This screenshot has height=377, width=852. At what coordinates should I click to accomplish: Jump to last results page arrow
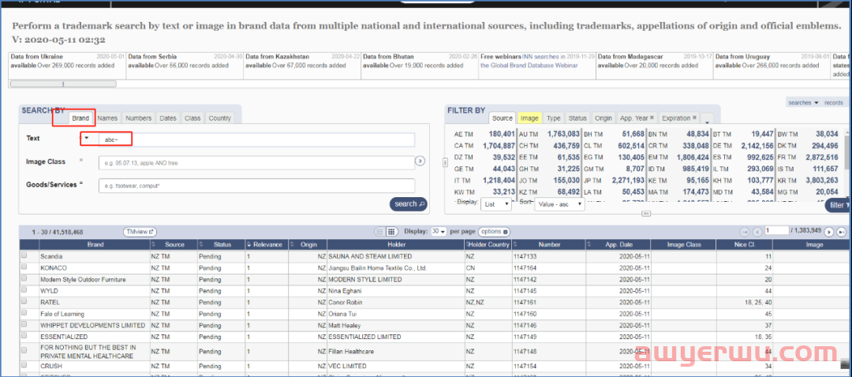click(x=840, y=232)
